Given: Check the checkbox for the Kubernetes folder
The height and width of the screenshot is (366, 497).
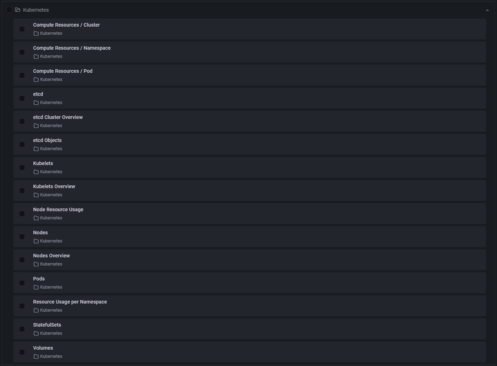Looking at the screenshot, I should (x=9, y=10).
